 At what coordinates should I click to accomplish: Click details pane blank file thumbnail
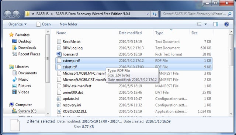click(15, 125)
